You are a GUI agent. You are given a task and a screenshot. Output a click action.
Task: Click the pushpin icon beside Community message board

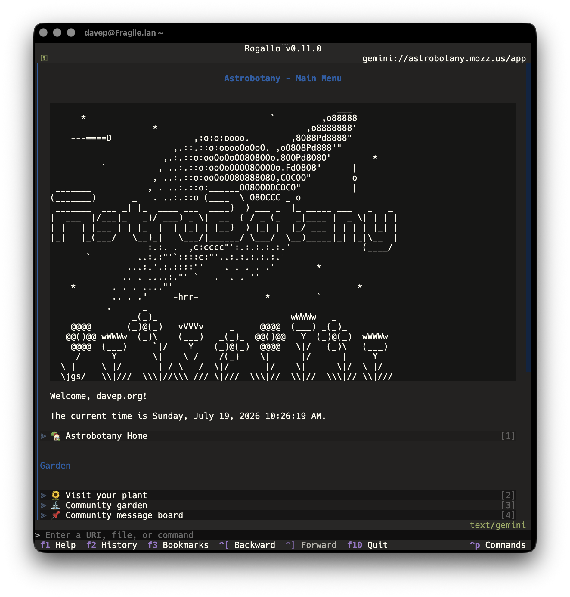(x=55, y=515)
